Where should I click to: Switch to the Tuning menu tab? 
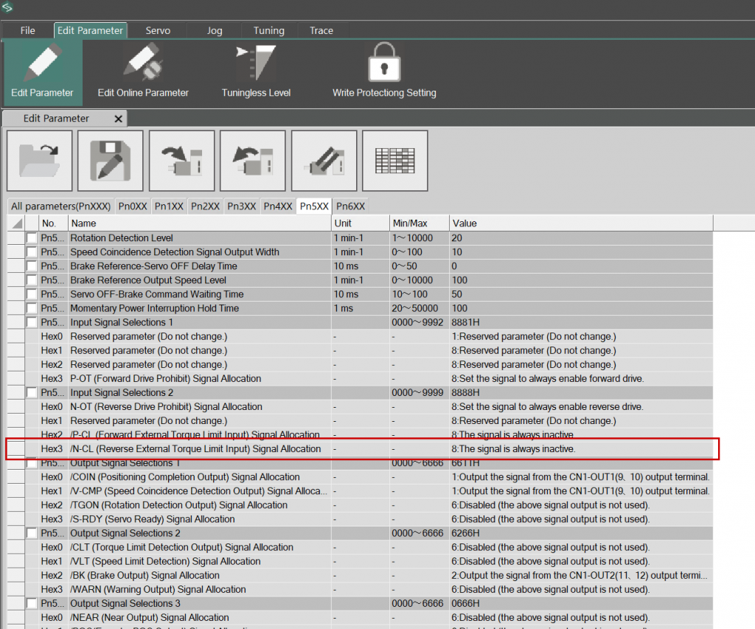point(268,30)
